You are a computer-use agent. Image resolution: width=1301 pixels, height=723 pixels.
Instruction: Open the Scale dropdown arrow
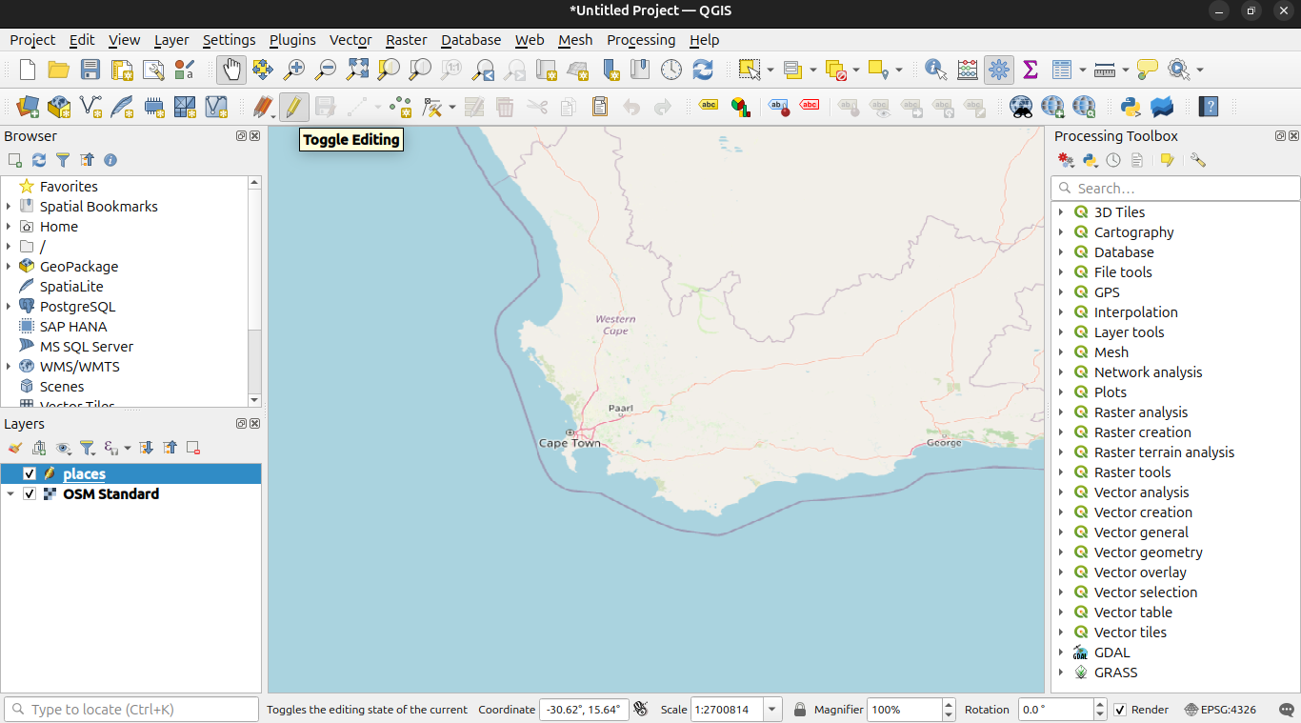(x=772, y=710)
